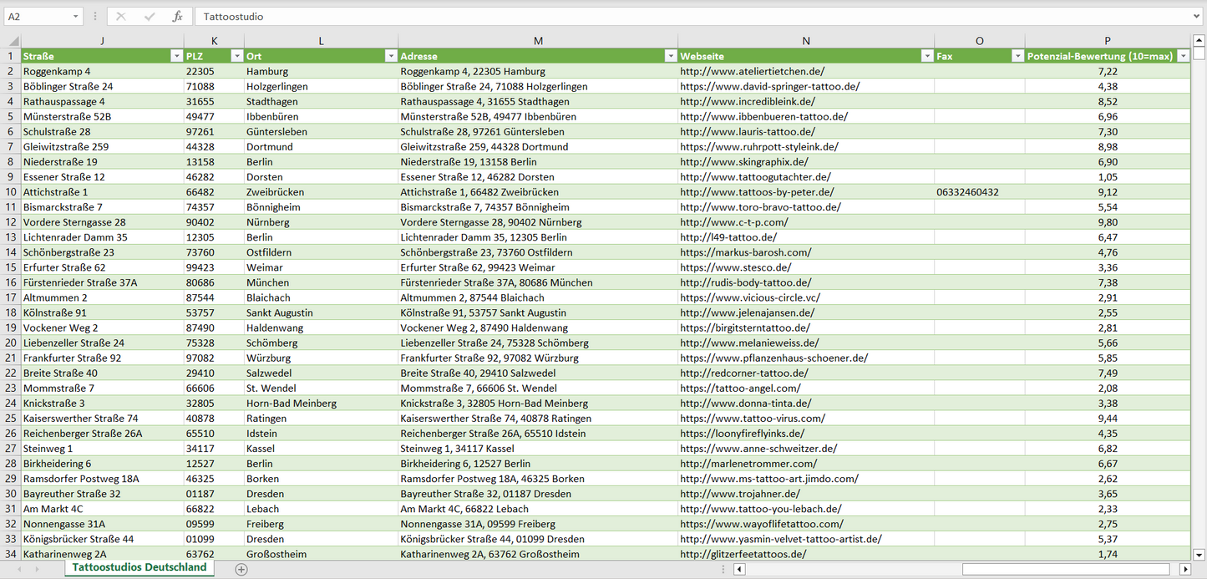Image resolution: width=1207 pixels, height=579 pixels.
Task: Open the PLZ filter dropdown
Action: pyautogui.click(x=235, y=56)
